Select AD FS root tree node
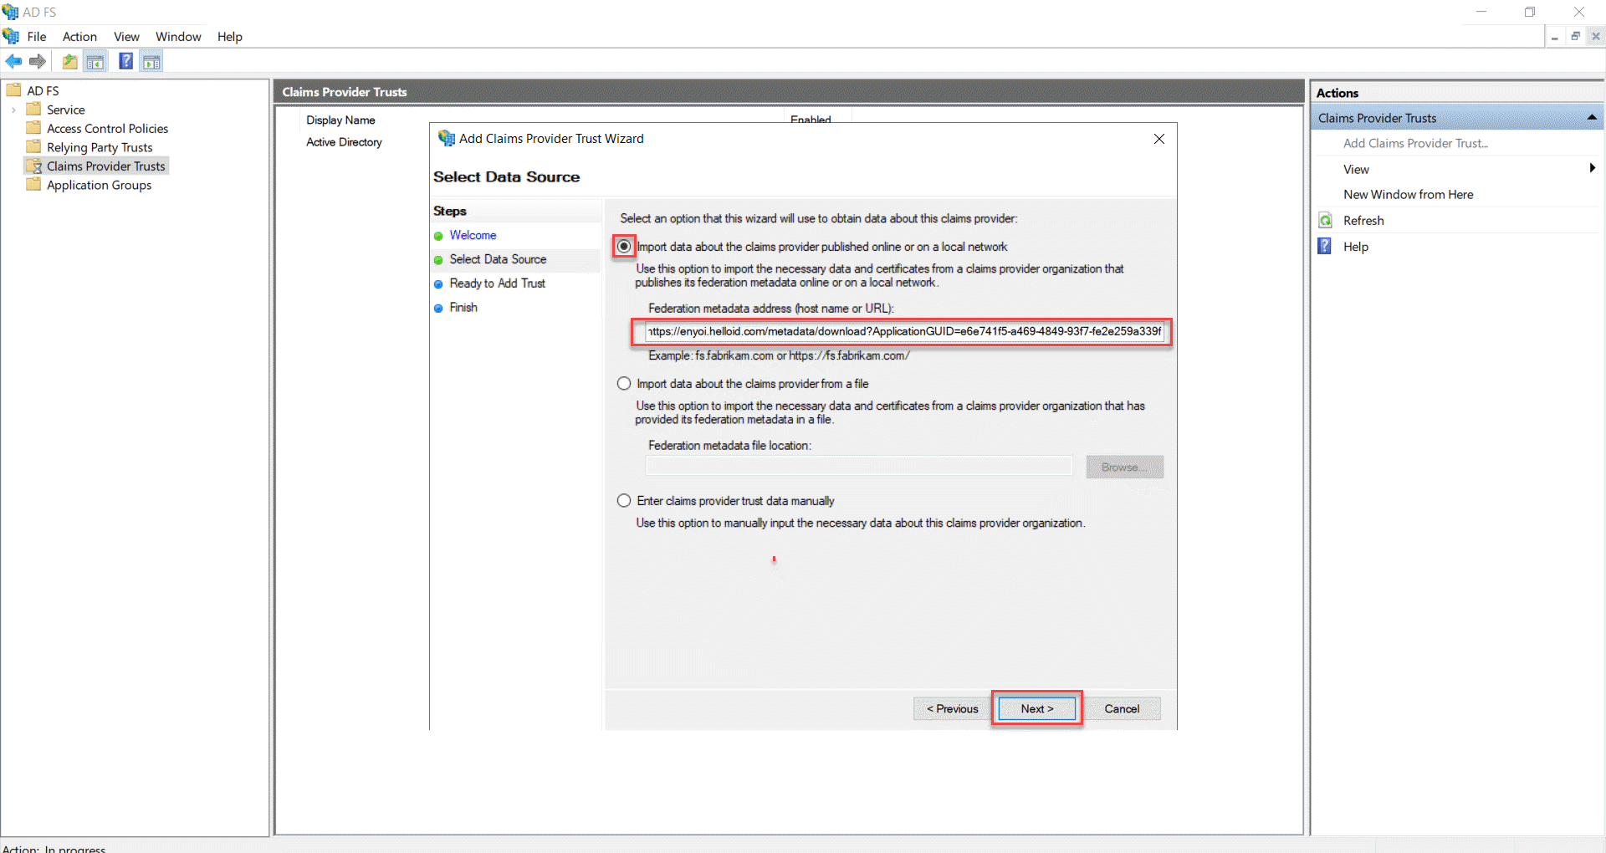This screenshot has width=1606, height=853. 43,90
